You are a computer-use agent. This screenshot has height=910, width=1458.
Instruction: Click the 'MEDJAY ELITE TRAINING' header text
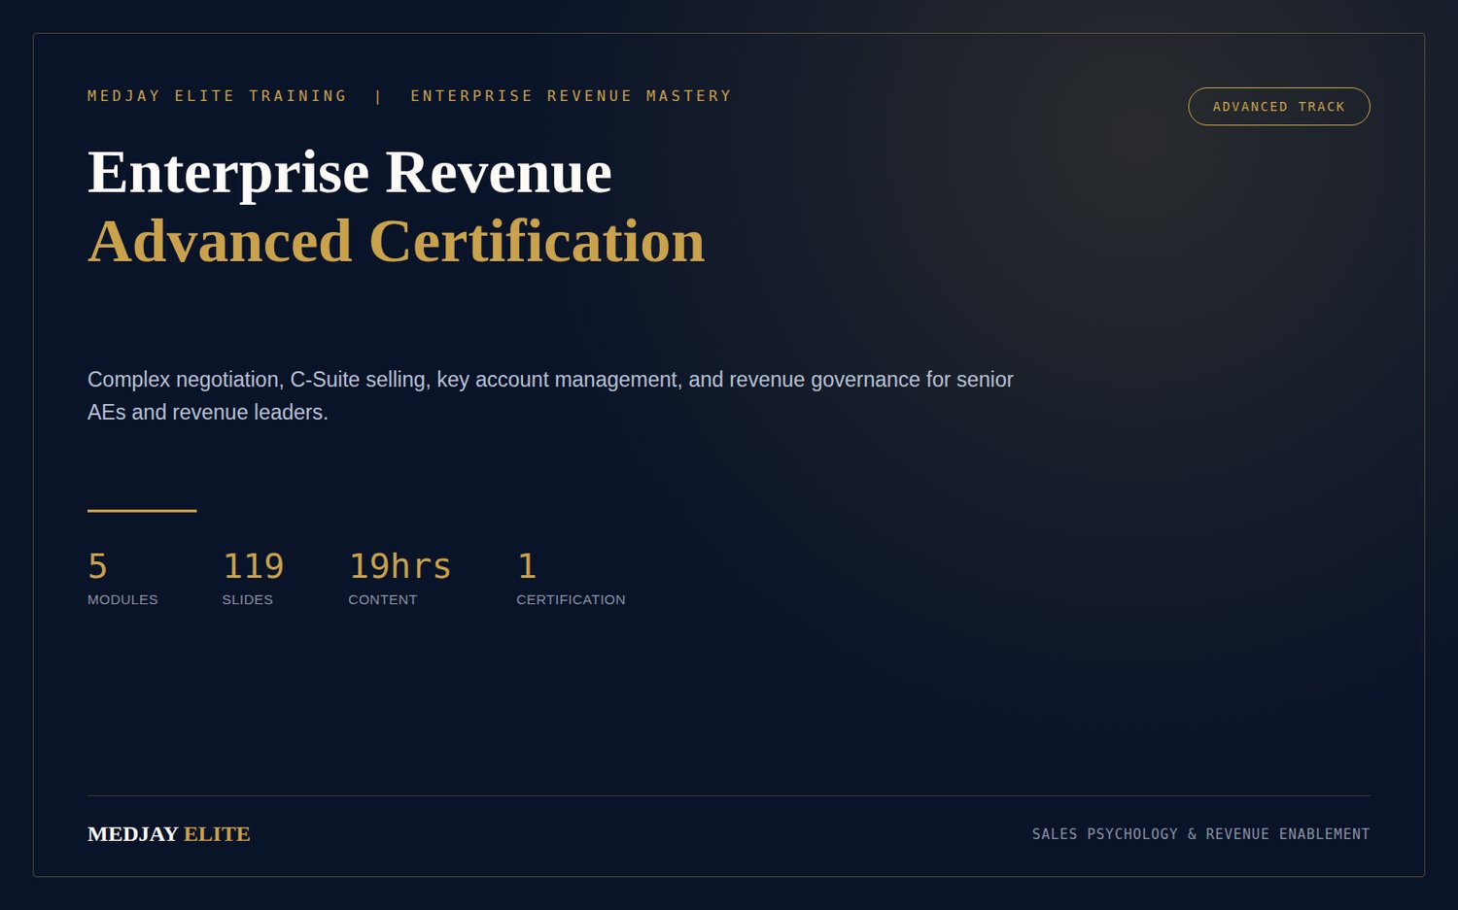[217, 96]
